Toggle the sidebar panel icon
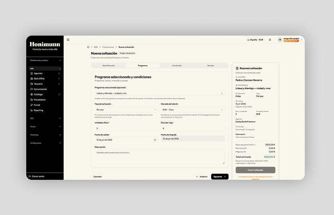 pyautogui.click(x=68, y=40)
